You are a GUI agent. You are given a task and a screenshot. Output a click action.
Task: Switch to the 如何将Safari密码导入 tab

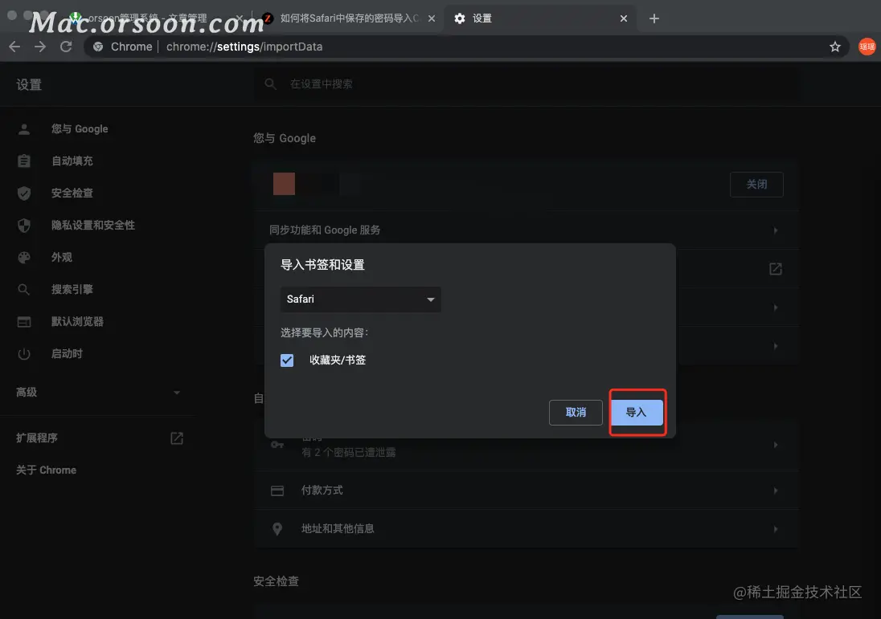(350, 18)
